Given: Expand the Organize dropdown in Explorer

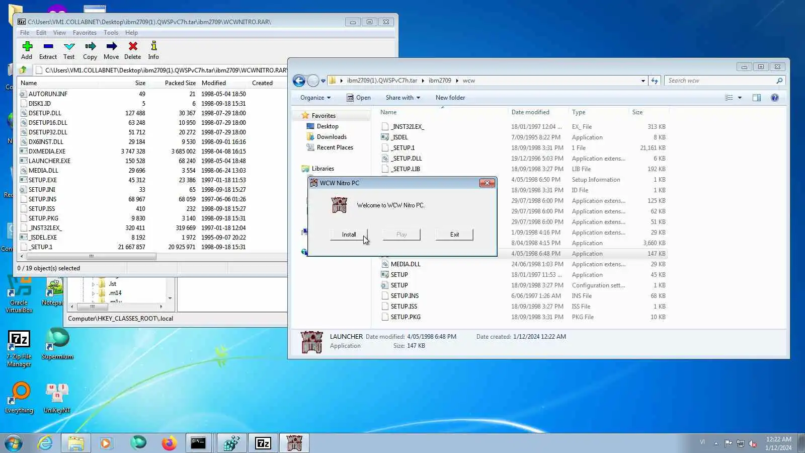Looking at the screenshot, I should coord(315,98).
